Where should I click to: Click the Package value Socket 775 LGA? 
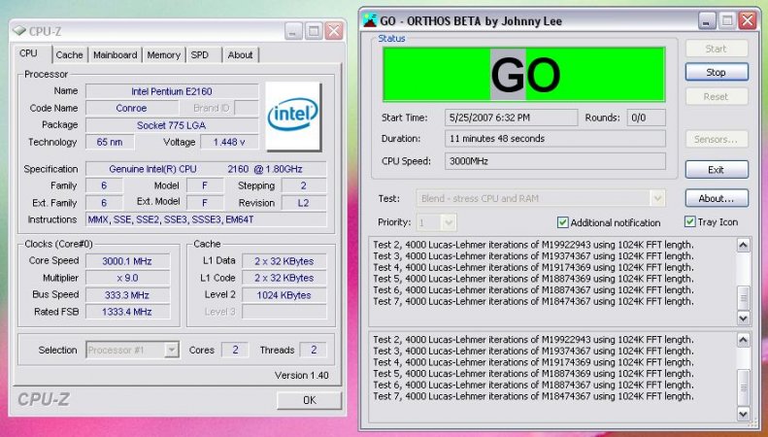point(172,125)
